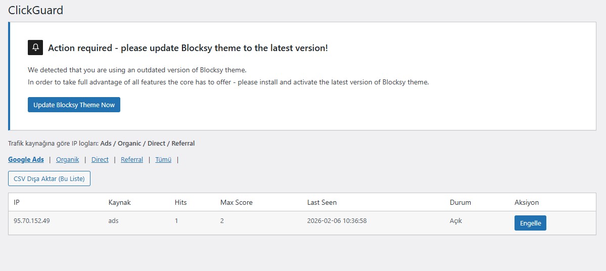This screenshot has width=606, height=271.
Task: View the Tümü (all) list
Action: (x=163, y=159)
